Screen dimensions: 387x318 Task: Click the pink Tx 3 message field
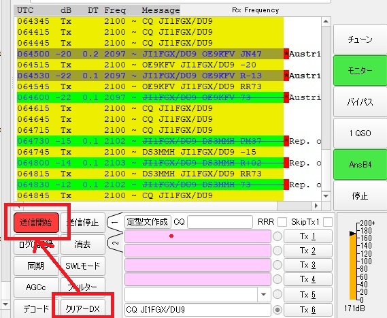point(198,265)
